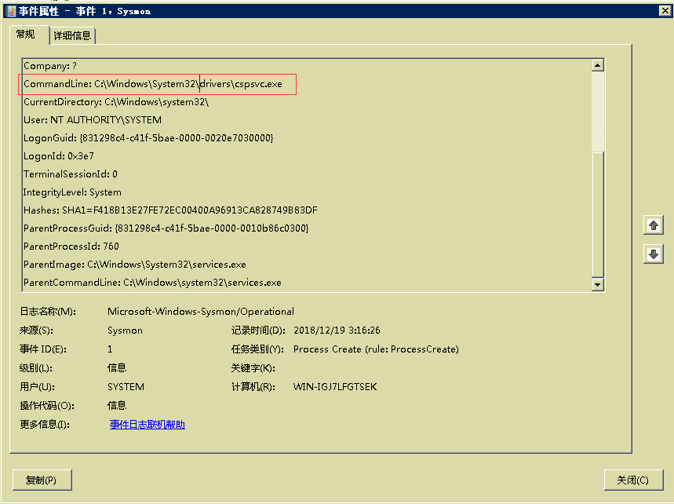674x504 pixels.
Task: Open the 事件日志联机帮助 link
Action: 147,425
